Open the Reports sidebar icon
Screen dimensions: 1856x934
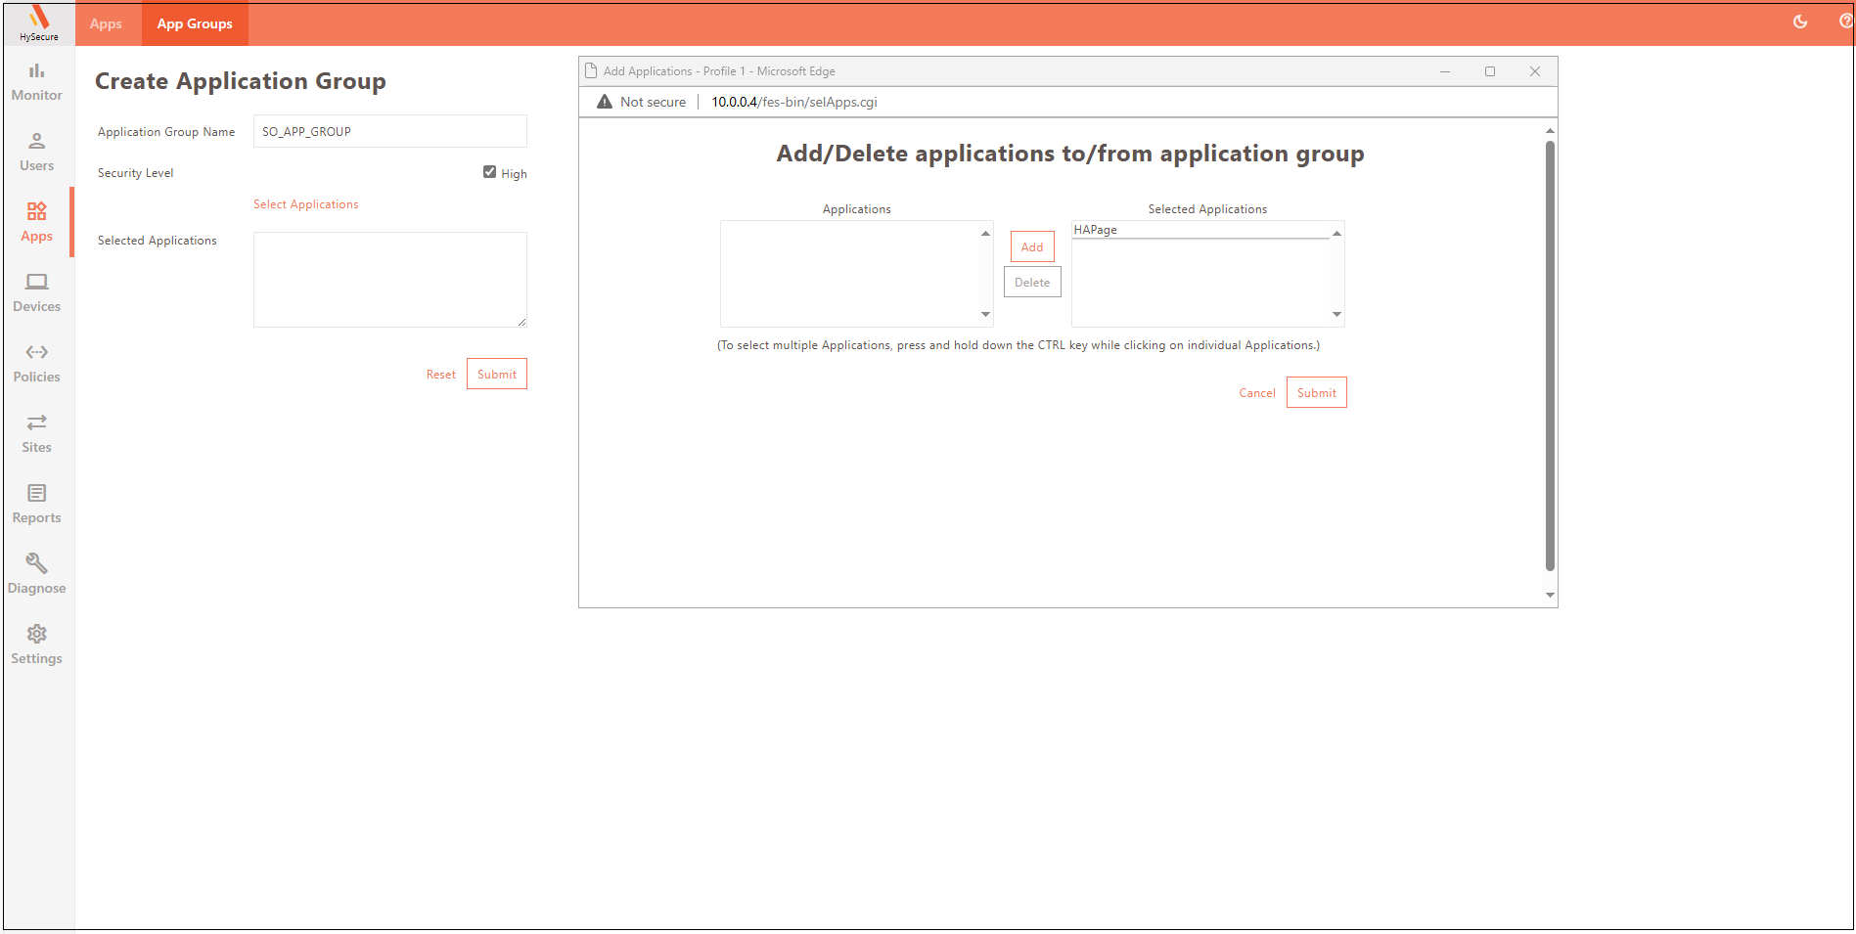click(37, 504)
